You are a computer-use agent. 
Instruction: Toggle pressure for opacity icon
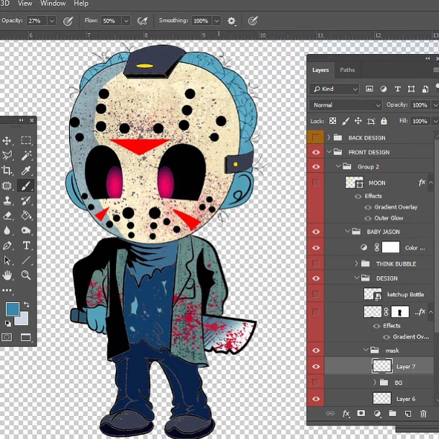pyautogui.click(x=68, y=21)
